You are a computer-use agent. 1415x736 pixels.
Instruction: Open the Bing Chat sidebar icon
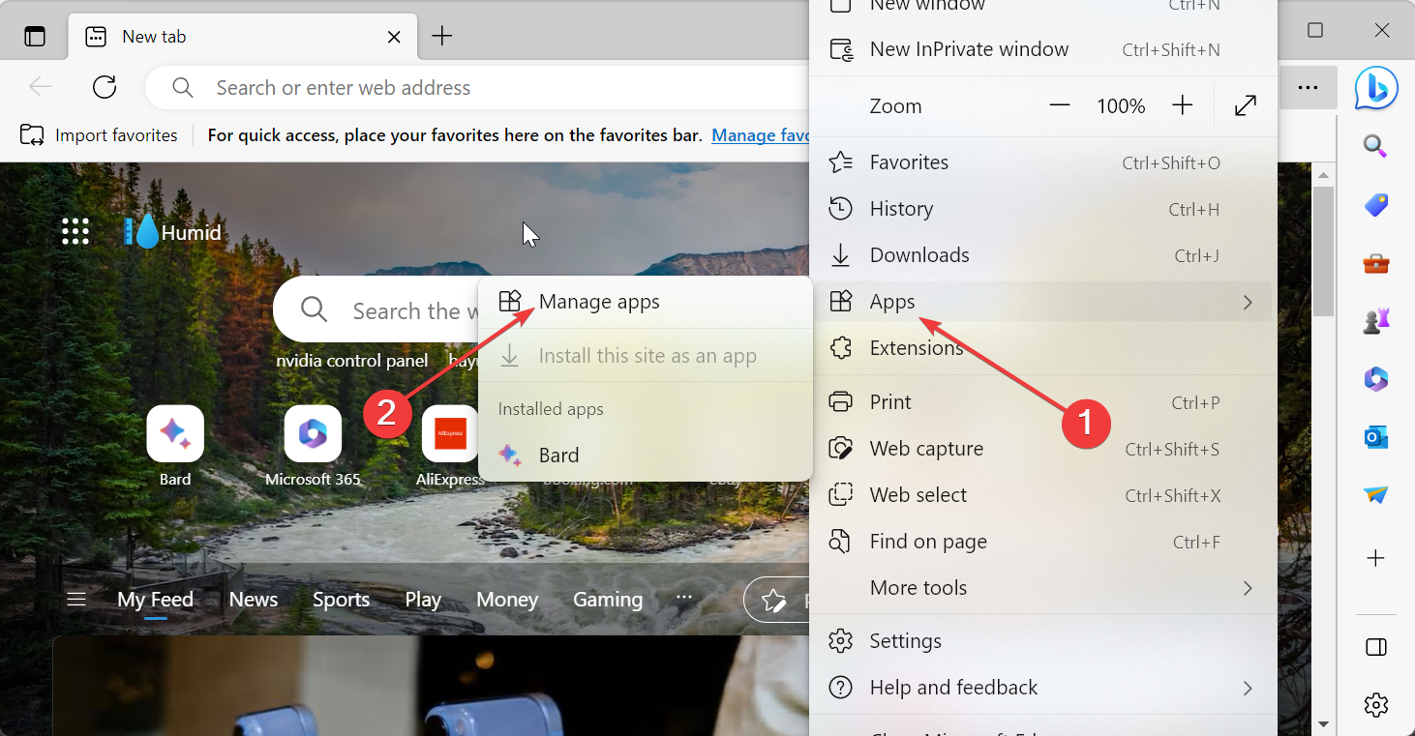click(x=1375, y=88)
